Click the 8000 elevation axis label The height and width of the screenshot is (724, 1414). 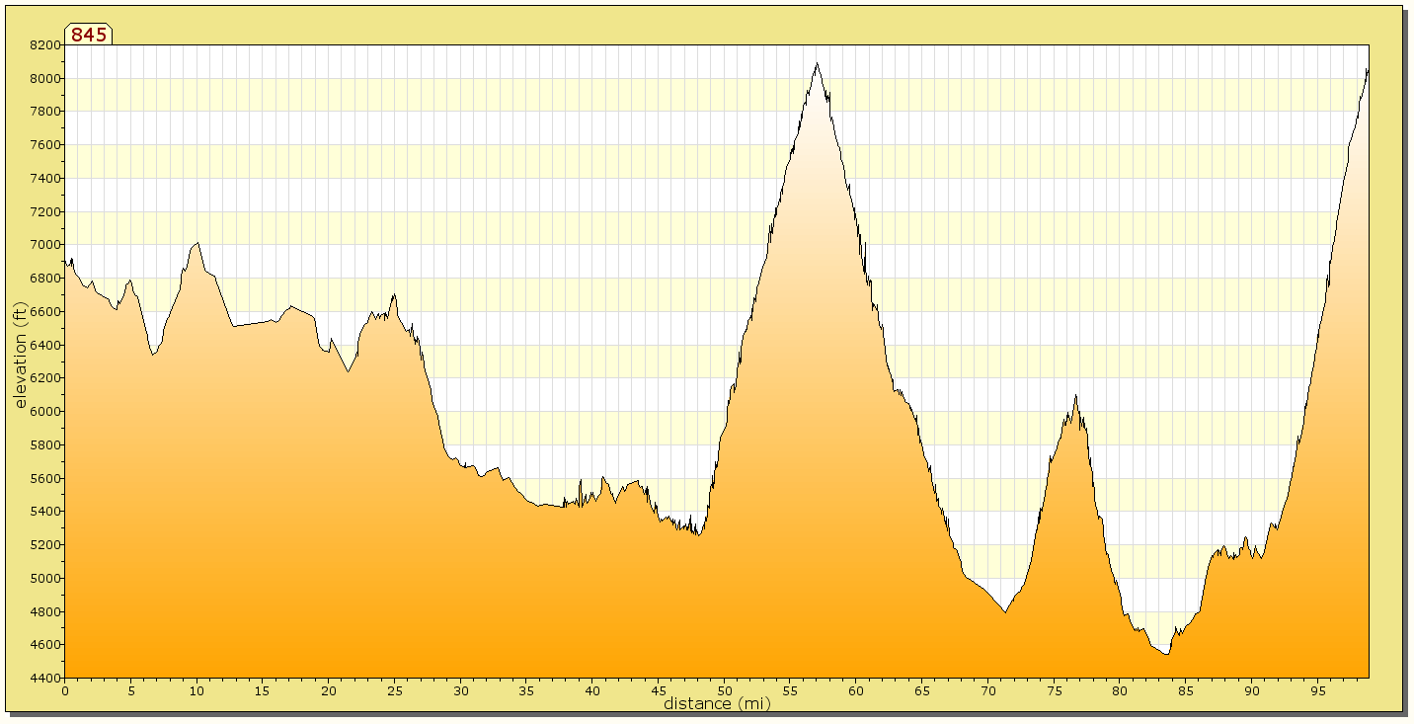pos(45,78)
